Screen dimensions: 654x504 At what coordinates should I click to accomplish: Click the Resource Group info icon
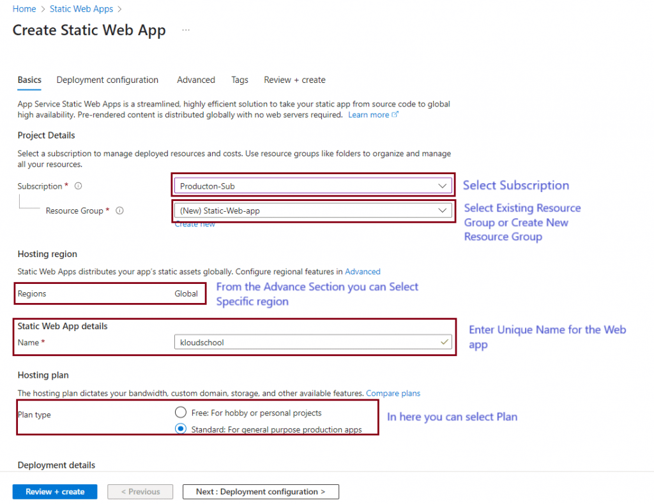pyautogui.click(x=119, y=211)
